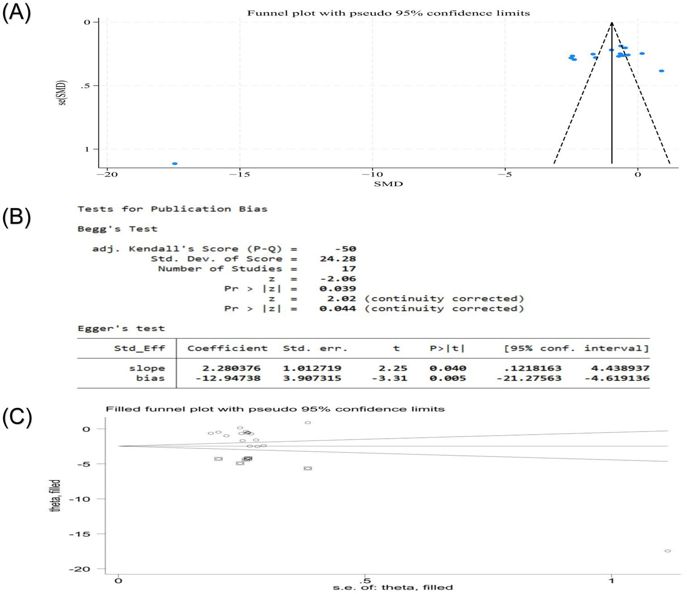
Task: Click the SMD x-axis label in panel A
Action: [388, 184]
